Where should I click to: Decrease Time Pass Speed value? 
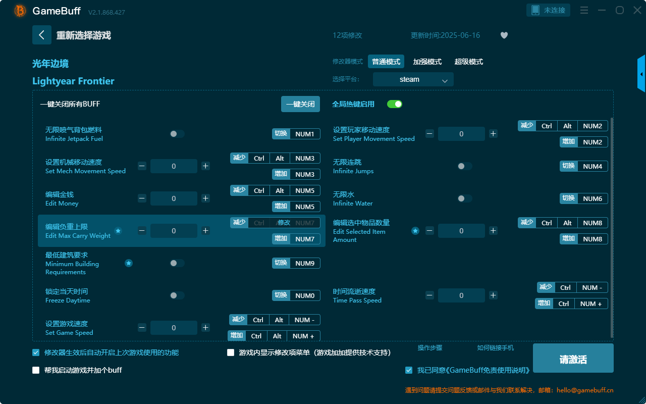point(429,295)
